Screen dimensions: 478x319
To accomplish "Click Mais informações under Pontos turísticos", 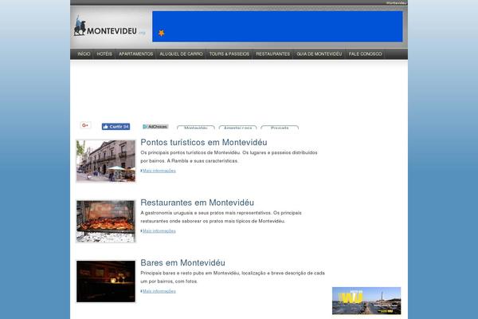I will tap(159, 171).
